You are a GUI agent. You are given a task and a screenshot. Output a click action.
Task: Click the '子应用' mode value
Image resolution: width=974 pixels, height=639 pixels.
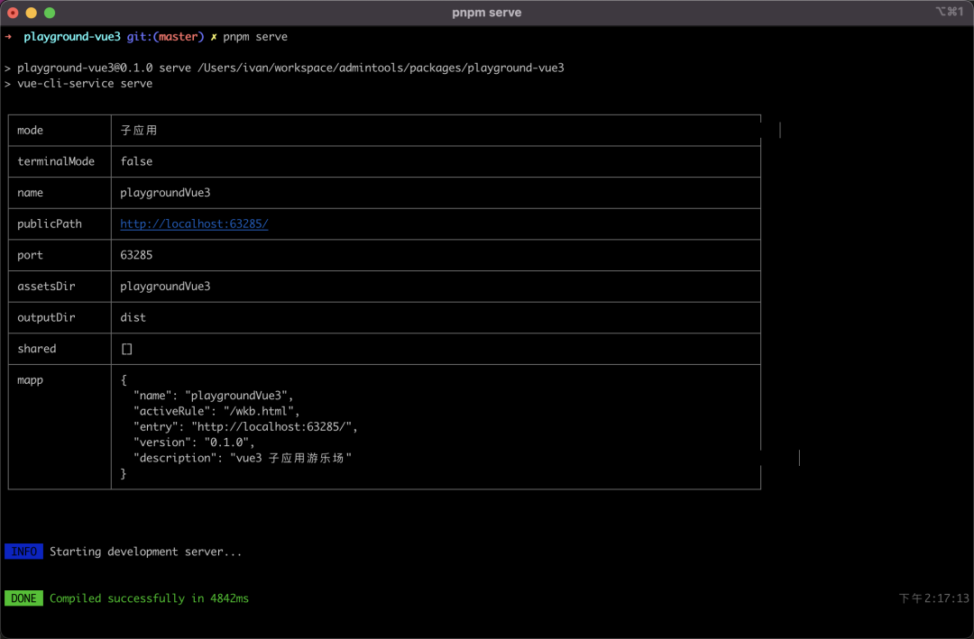point(139,131)
